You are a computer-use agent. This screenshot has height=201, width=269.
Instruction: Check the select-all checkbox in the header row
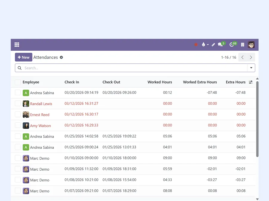coord(18,82)
